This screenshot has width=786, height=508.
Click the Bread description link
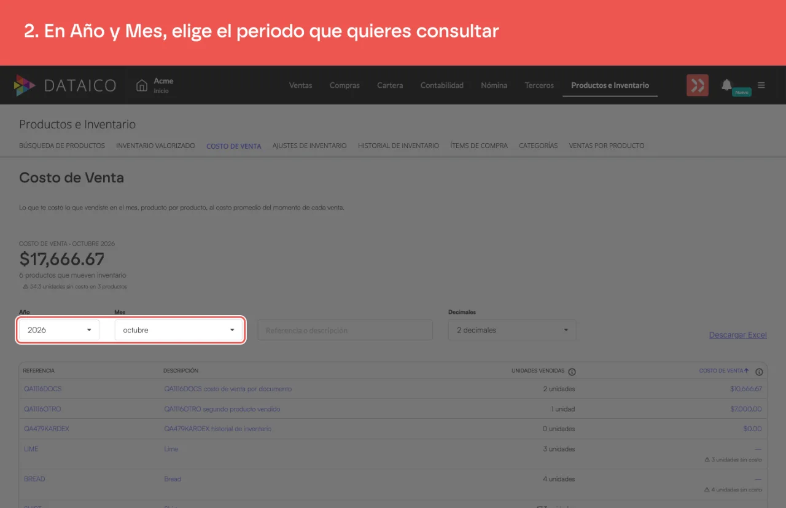coord(173,479)
